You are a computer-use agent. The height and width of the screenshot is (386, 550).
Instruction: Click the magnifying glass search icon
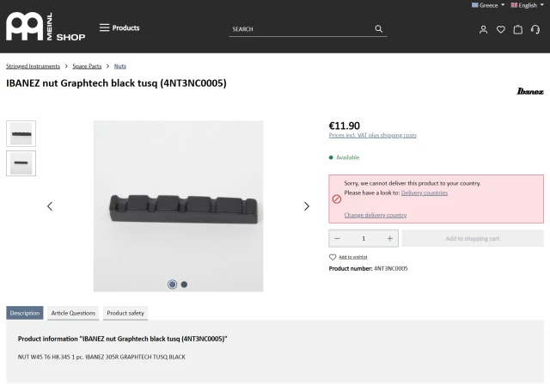point(378,28)
